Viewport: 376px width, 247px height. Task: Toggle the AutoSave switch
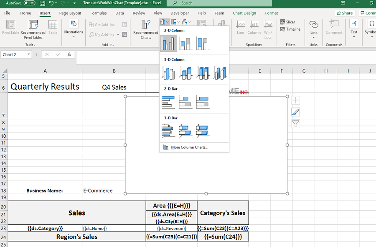tap(30, 3)
